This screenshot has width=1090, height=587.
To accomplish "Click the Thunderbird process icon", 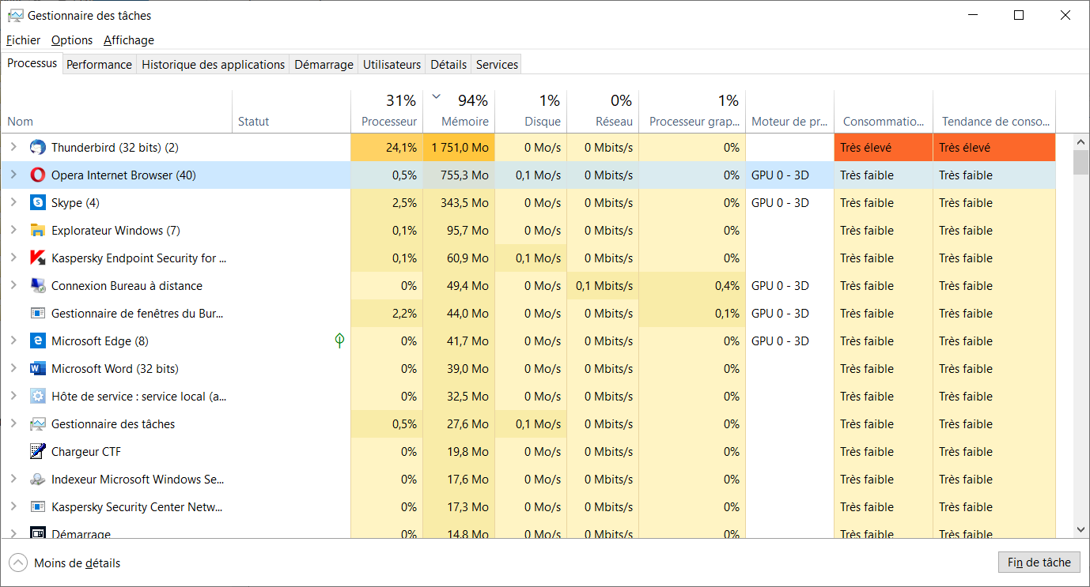I will click(x=37, y=148).
